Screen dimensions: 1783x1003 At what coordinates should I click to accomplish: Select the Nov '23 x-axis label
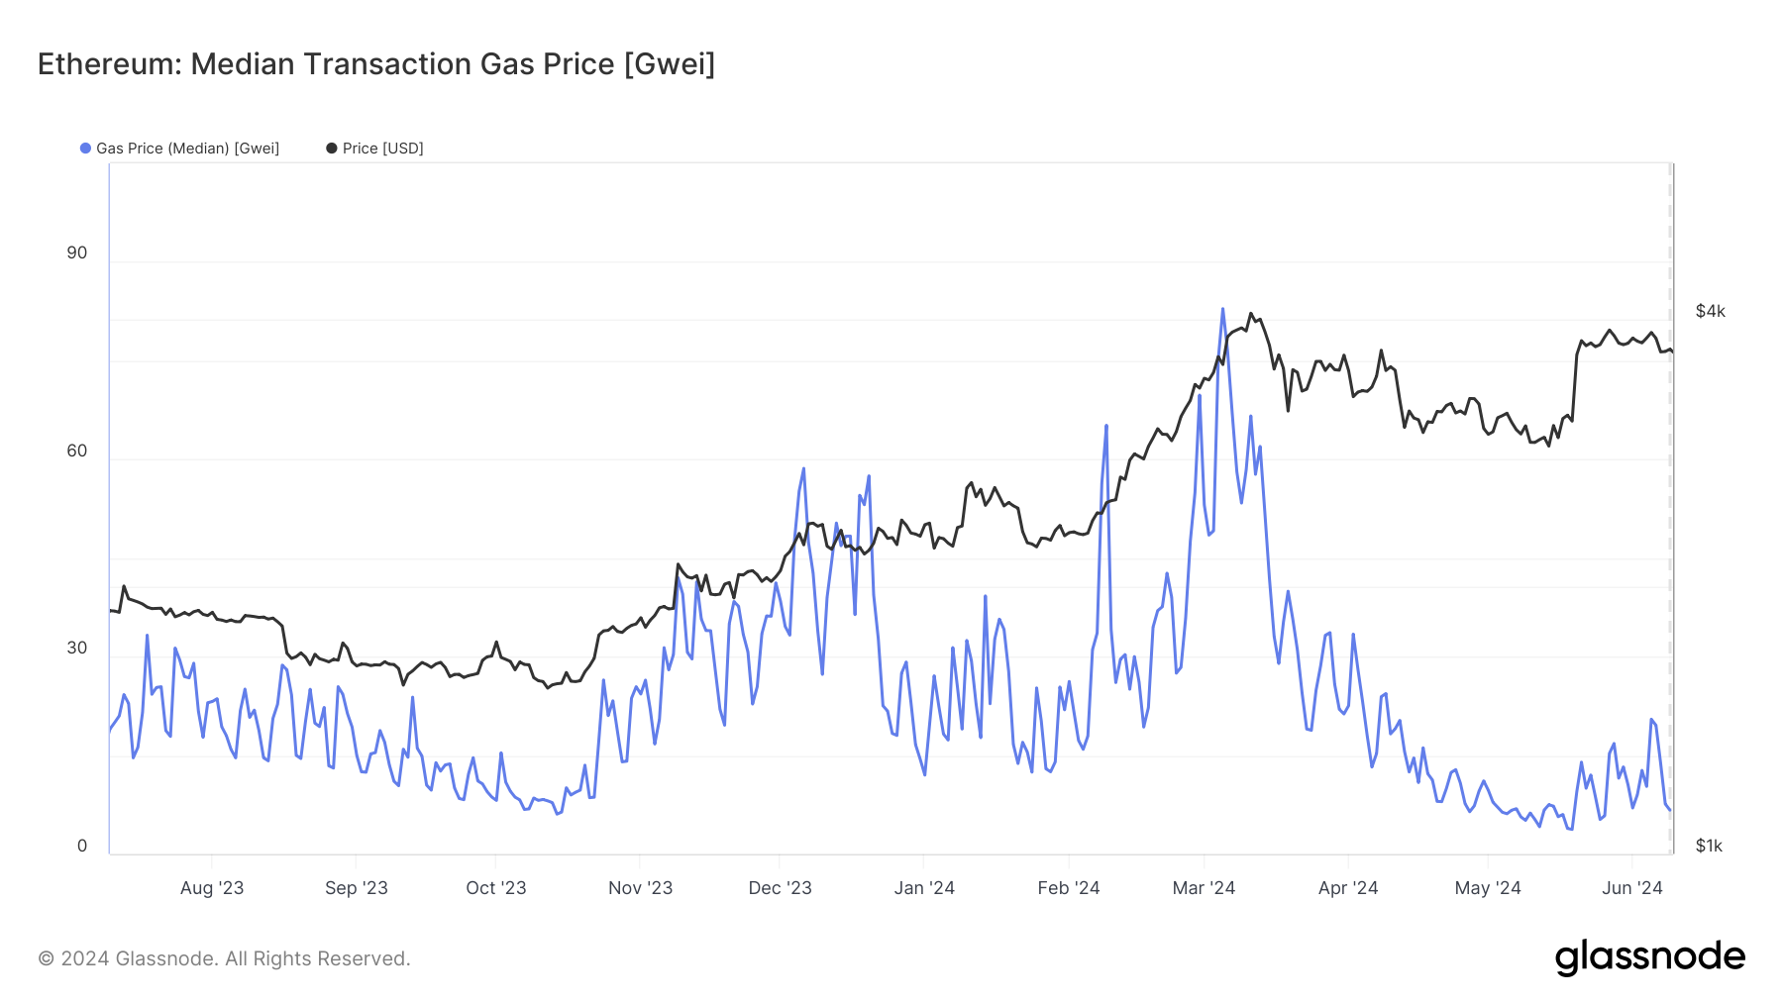tap(641, 888)
